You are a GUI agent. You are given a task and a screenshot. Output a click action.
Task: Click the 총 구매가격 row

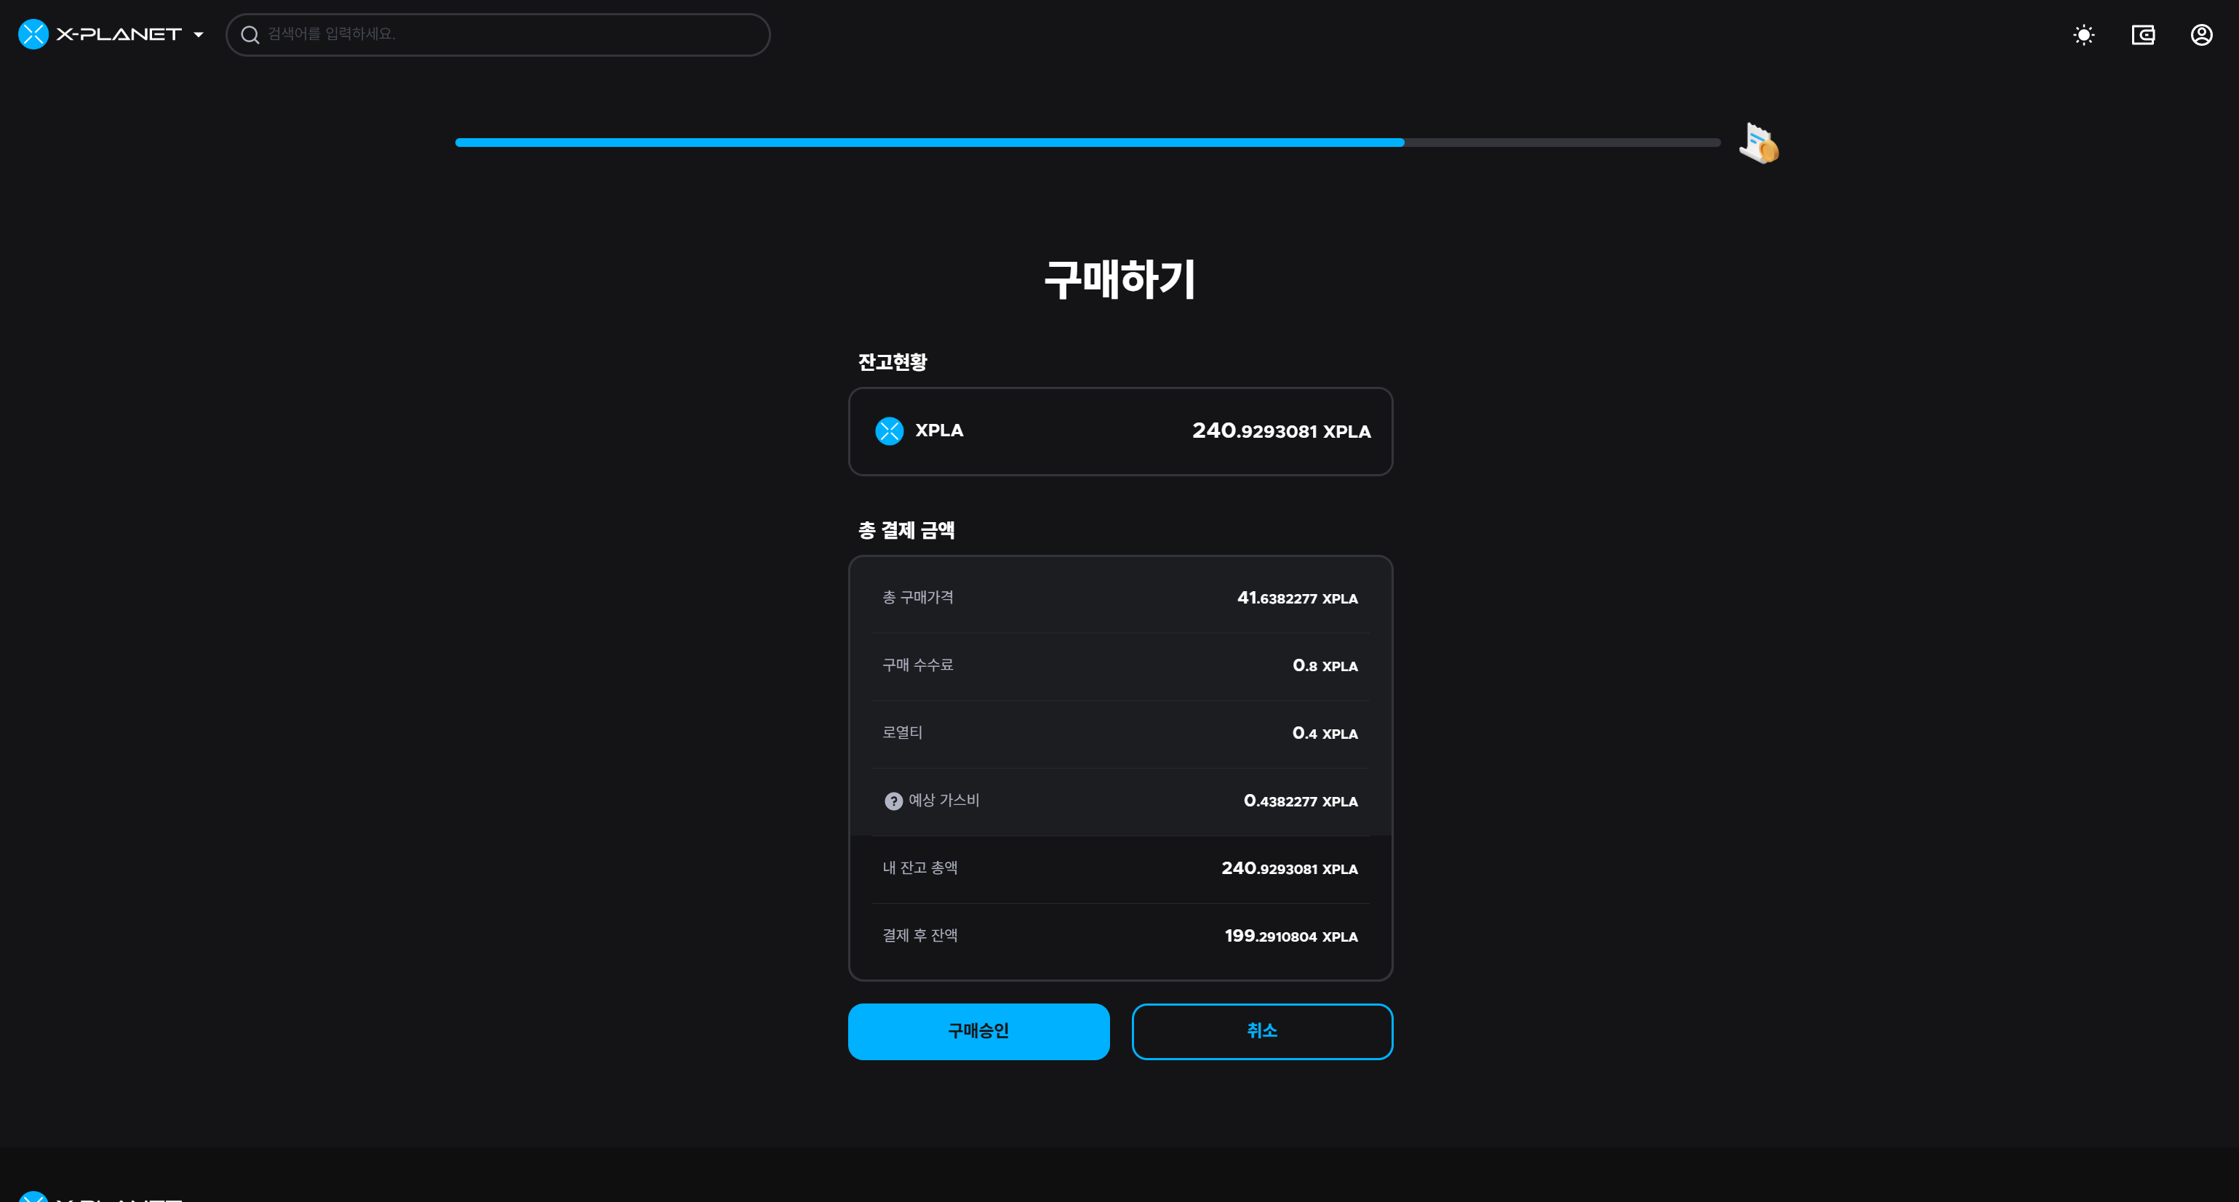(1119, 598)
